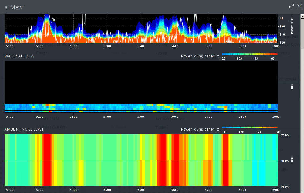Viewport: 304px width, 193px height.
Task: Click the 5600 label under ambient noise chart
Action: [x=175, y=190]
